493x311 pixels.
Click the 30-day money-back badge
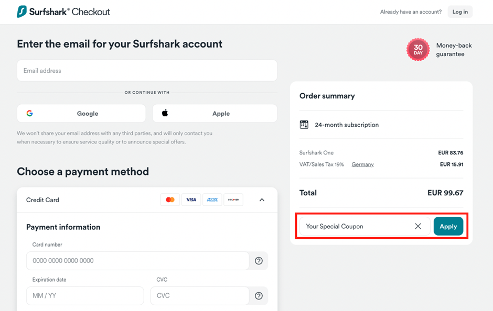pos(418,50)
